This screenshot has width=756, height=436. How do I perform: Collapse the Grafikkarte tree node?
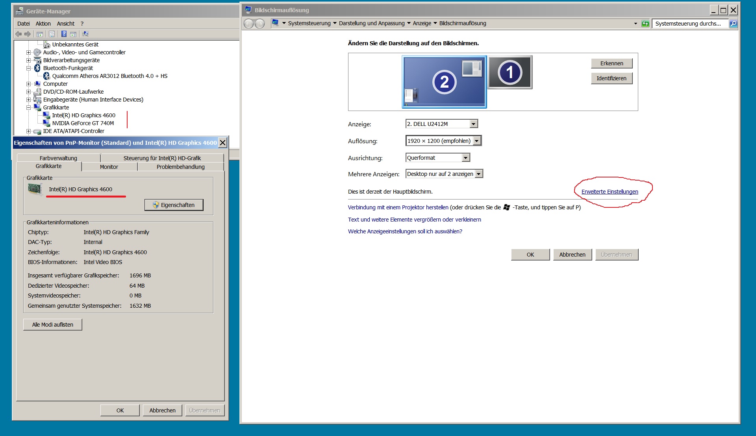(28, 107)
